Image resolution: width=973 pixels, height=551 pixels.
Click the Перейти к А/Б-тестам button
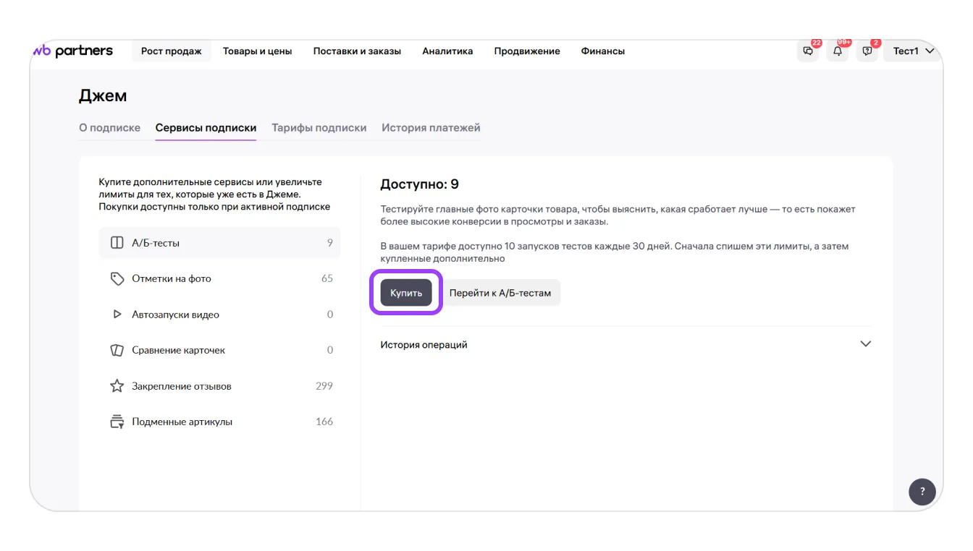(500, 293)
